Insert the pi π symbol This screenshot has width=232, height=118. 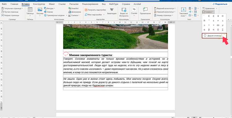click(x=213, y=30)
